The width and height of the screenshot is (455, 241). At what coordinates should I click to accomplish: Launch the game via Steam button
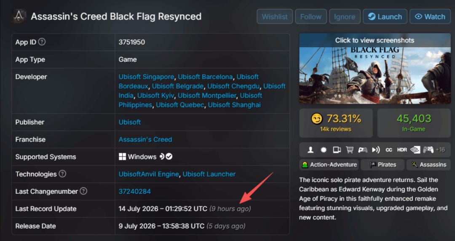pos(385,16)
